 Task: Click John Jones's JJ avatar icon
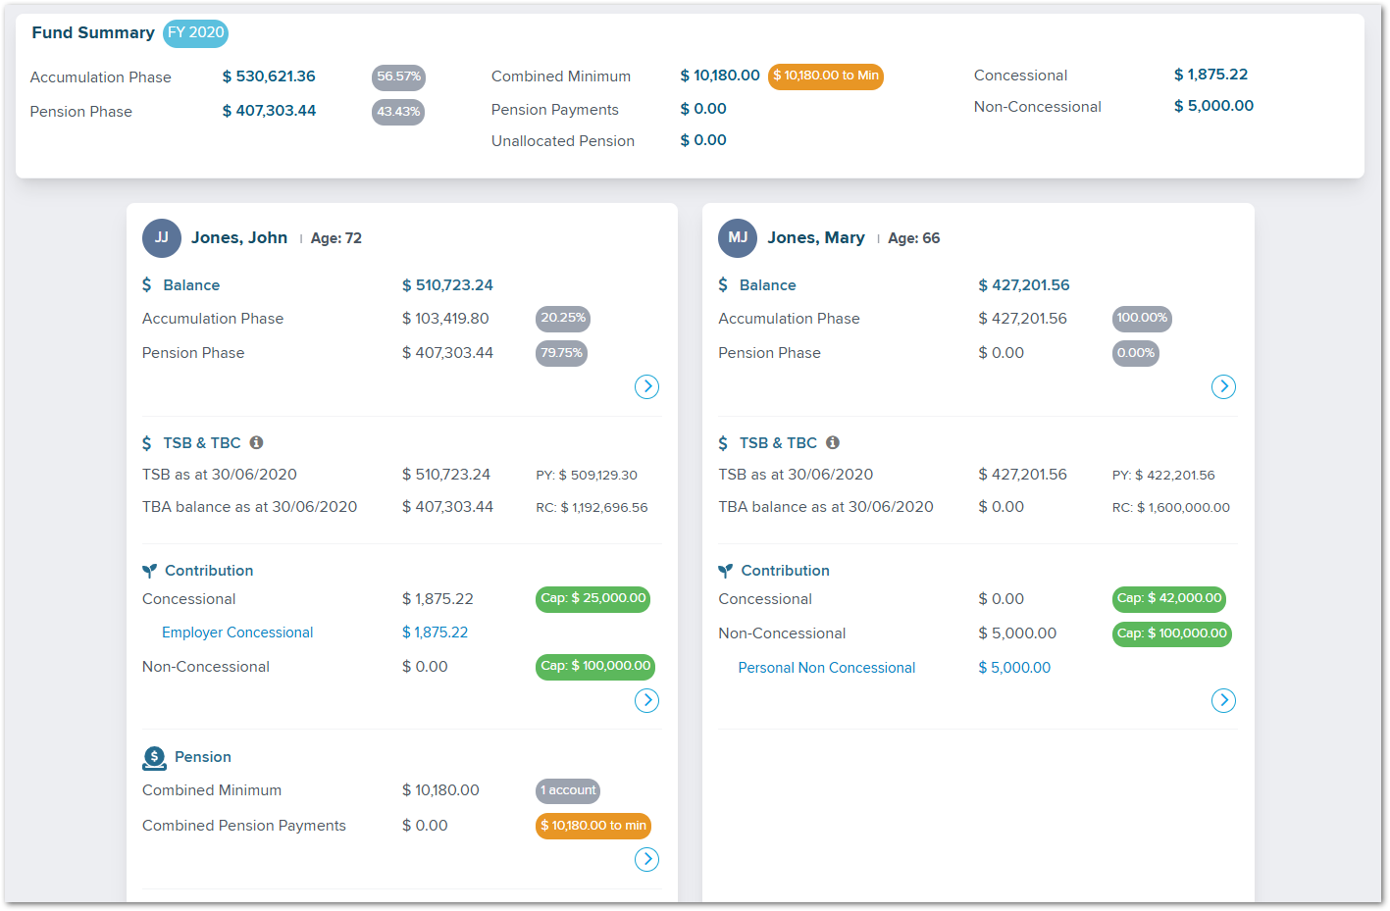161,238
